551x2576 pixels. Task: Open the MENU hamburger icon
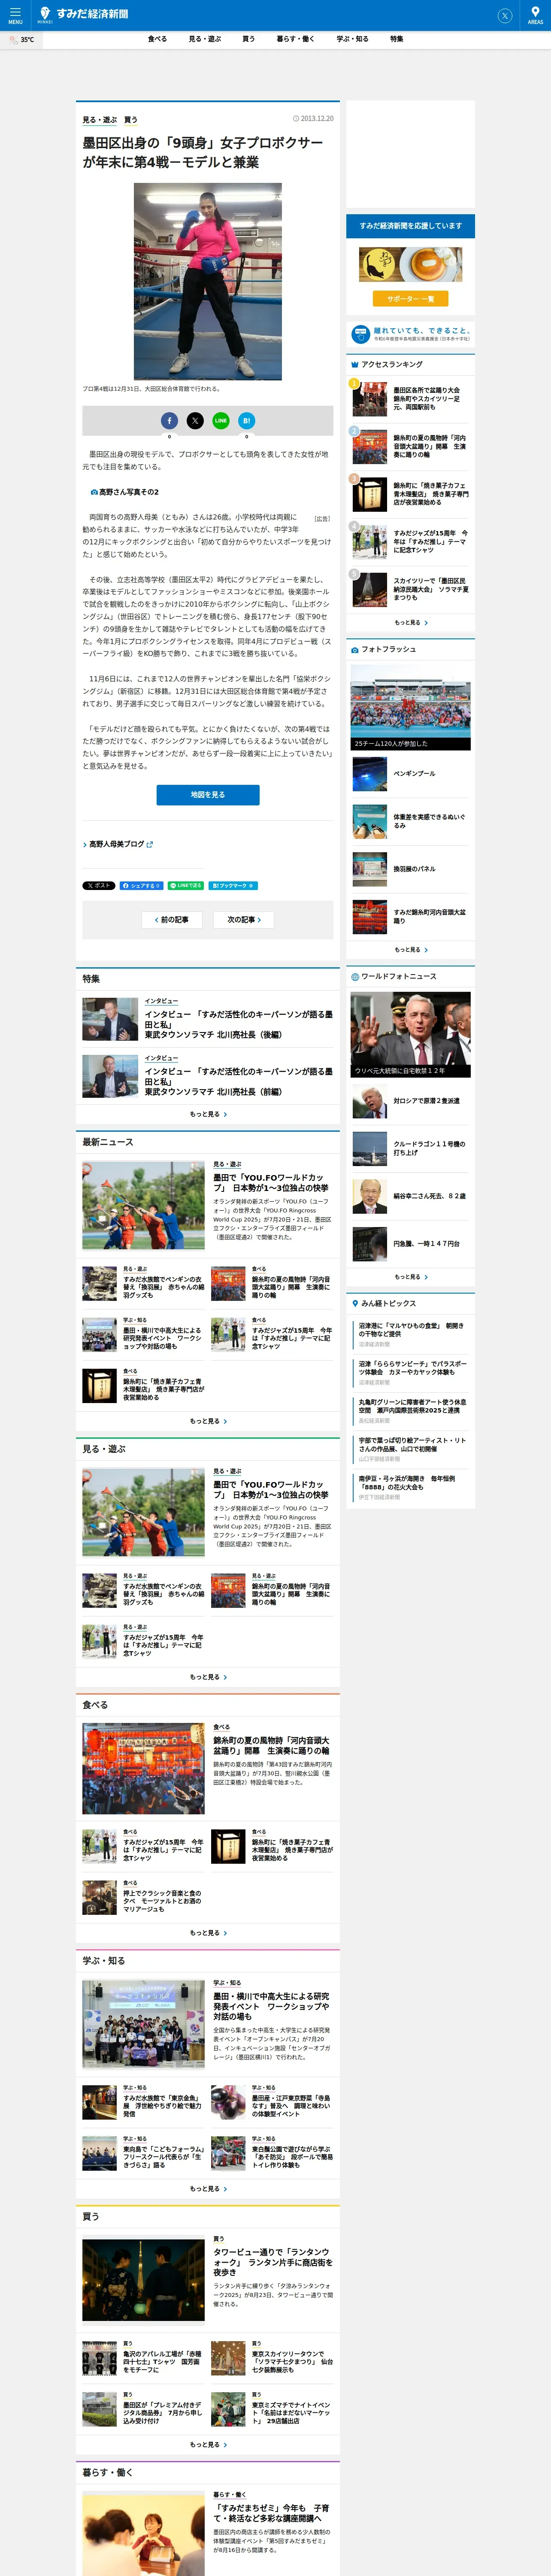15,15
